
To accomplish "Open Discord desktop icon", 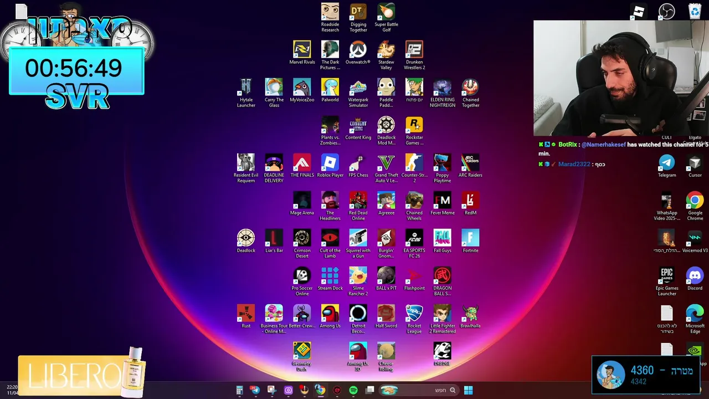I will pyautogui.click(x=695, y=279).
